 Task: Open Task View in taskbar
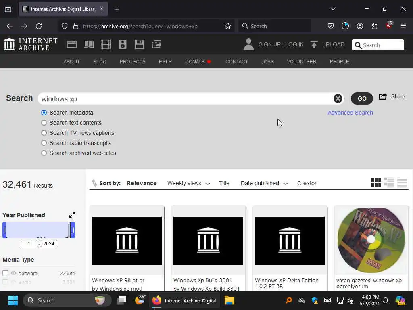[x=122, y=300]
